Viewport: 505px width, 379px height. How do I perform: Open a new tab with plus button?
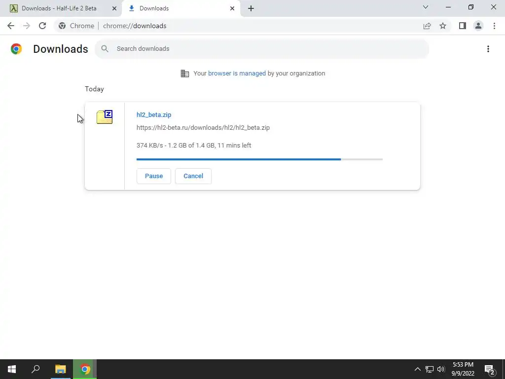coord(251,8)
